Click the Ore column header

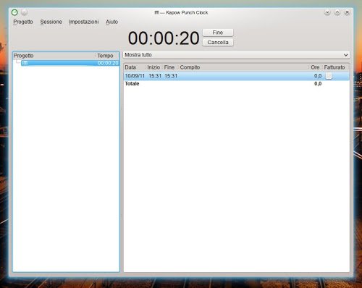point(315,67)
